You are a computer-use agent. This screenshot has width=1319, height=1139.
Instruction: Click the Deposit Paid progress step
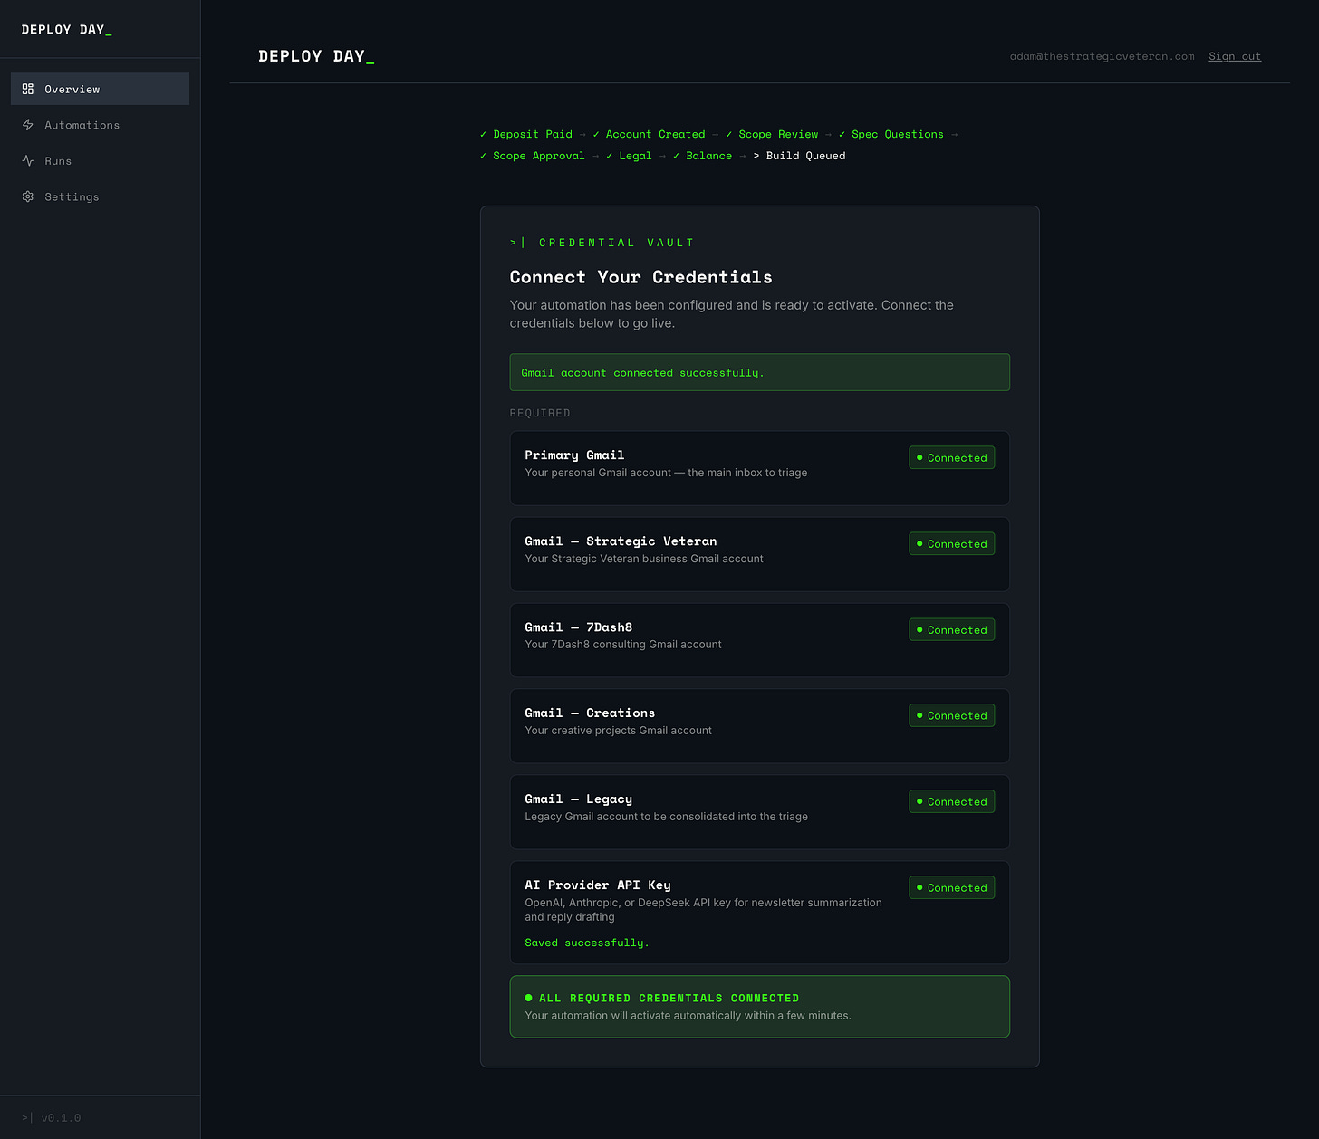[x=526, y=134]
